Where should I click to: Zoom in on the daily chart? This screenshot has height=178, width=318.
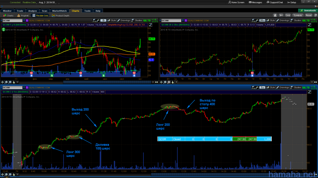tap(6, 82)
